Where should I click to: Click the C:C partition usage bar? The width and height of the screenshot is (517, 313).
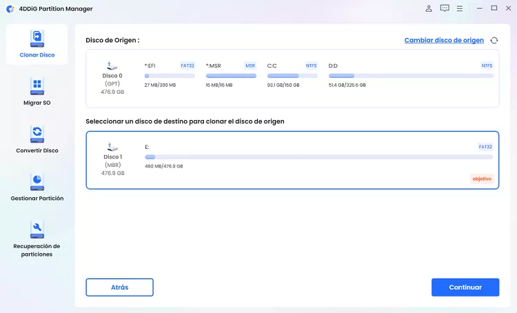click(292, 76)
